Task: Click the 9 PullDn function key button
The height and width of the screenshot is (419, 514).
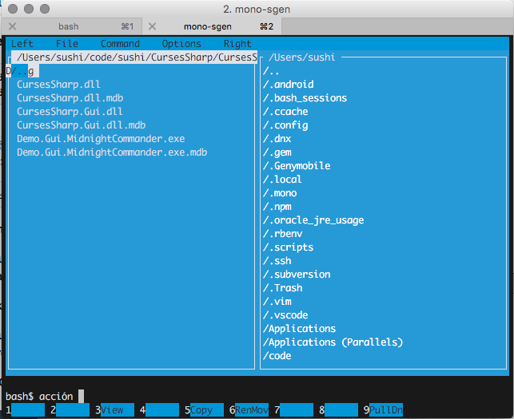Action: pos(383,410)
